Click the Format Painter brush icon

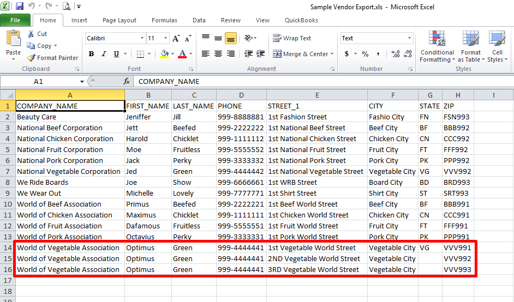[32, 58]
